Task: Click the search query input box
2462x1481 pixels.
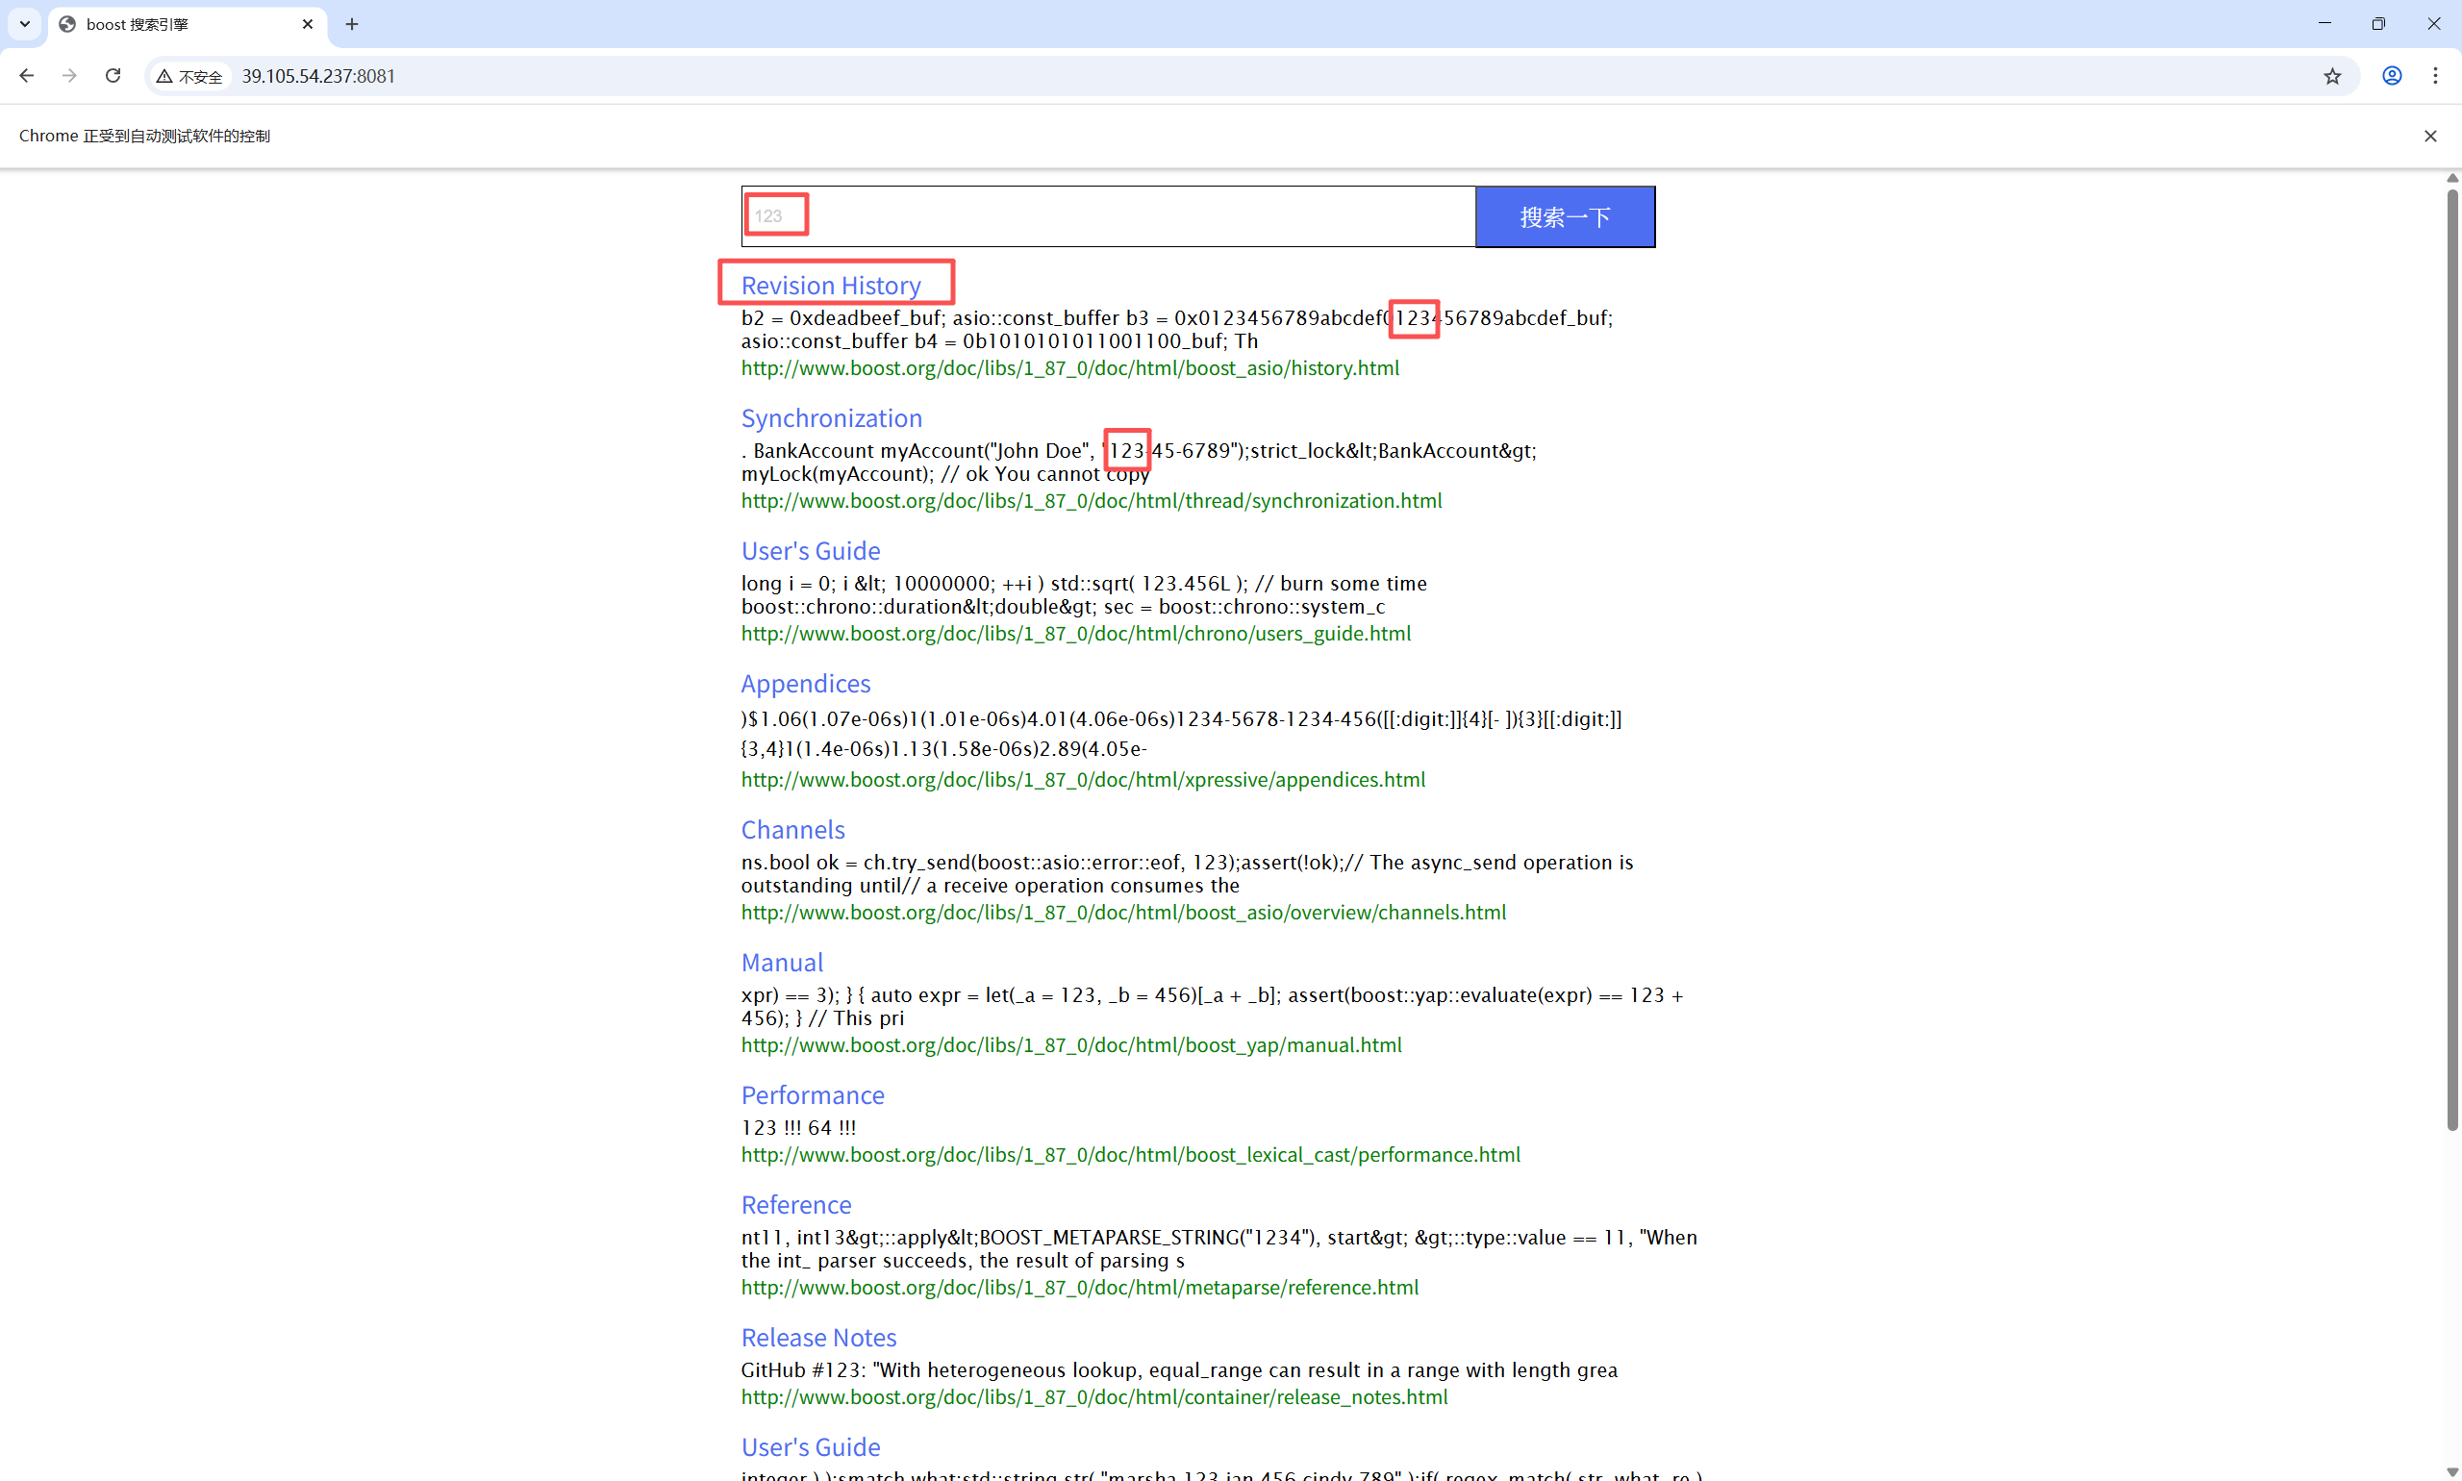Action: tap(1108, 216)
